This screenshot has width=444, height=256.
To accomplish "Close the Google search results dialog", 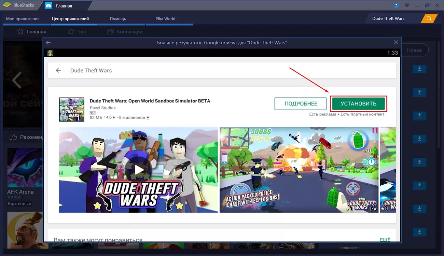I will (x=396, y=42).
